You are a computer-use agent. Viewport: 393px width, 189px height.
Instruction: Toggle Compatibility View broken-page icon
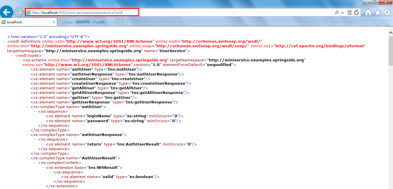point(350,12)
